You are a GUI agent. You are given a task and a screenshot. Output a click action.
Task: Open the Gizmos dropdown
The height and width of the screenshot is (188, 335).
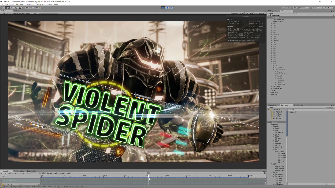click(x=262, y=13)
